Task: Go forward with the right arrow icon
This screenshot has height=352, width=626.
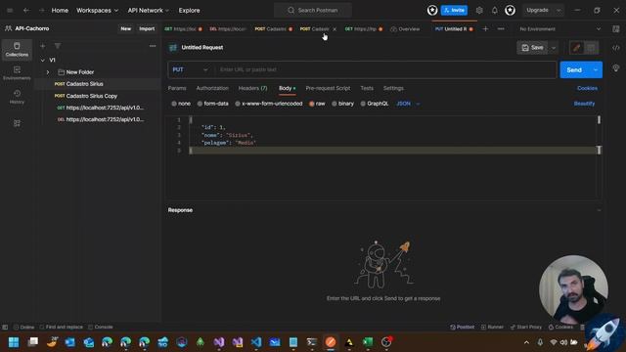Action: (41, 11)
